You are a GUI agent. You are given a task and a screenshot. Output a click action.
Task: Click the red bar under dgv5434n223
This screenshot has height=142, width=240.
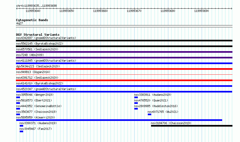pyautogui.click(x=124, y=69)
